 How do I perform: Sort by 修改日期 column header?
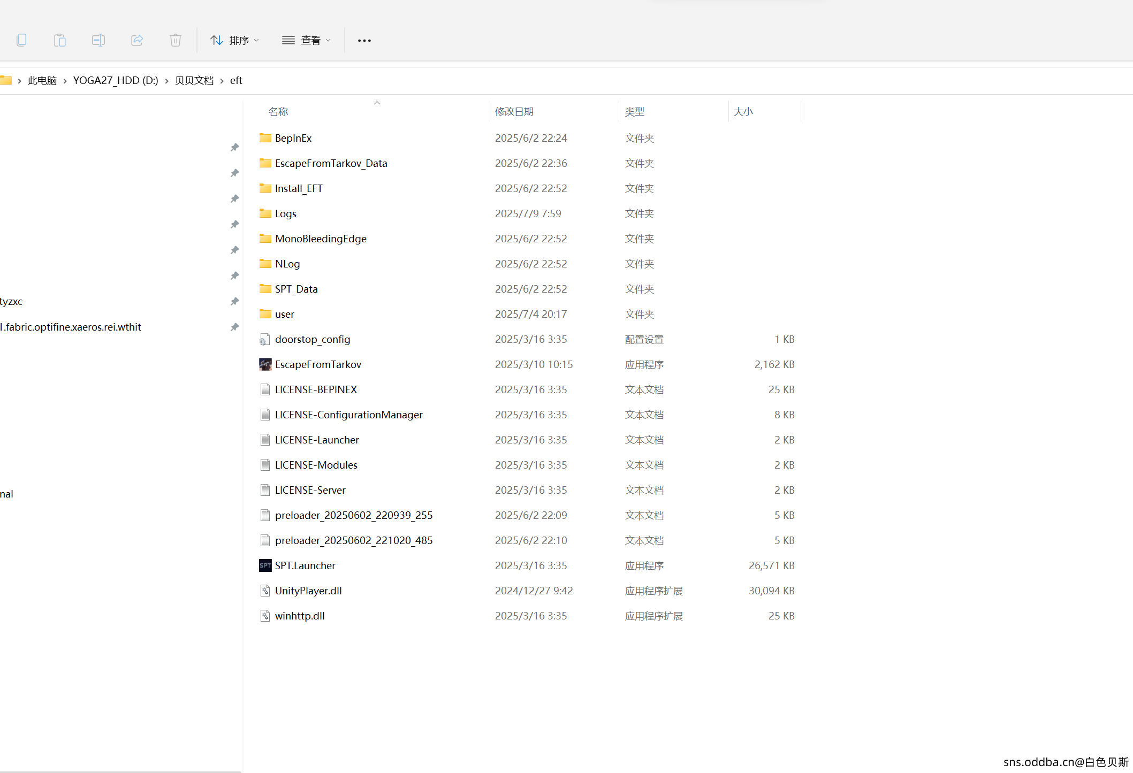(514, 111)
